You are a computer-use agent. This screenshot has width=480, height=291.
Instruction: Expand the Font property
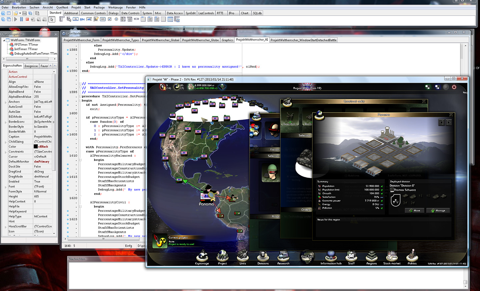[x=5, y=187]
